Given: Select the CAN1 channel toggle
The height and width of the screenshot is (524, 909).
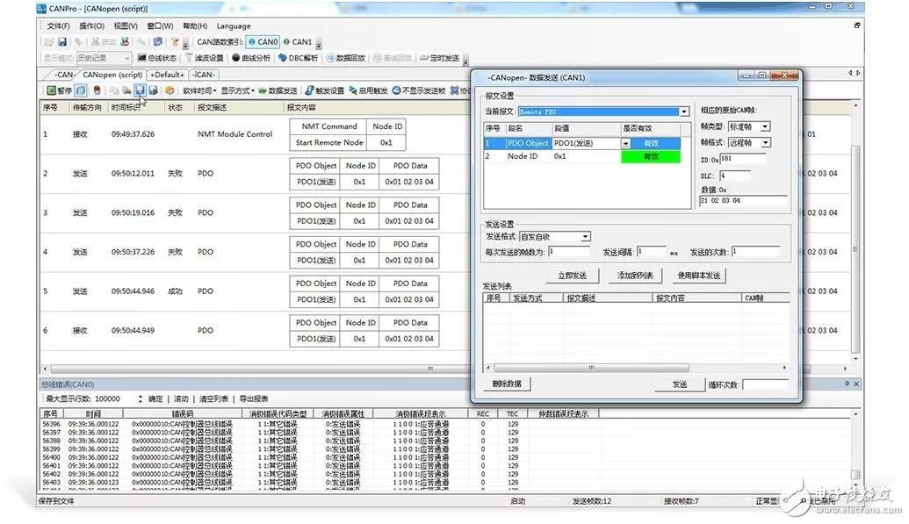Looking at the screenshot, I should pyautogui.click(x=297, y=41).
